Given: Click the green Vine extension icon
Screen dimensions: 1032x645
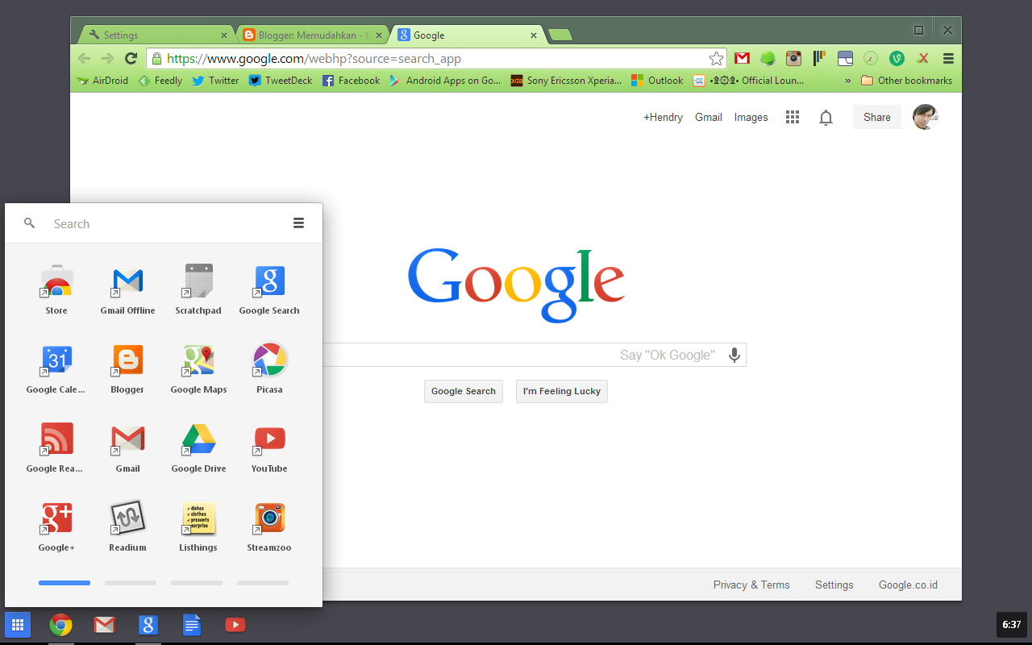Looking at the screenshot, I should 897,58.
